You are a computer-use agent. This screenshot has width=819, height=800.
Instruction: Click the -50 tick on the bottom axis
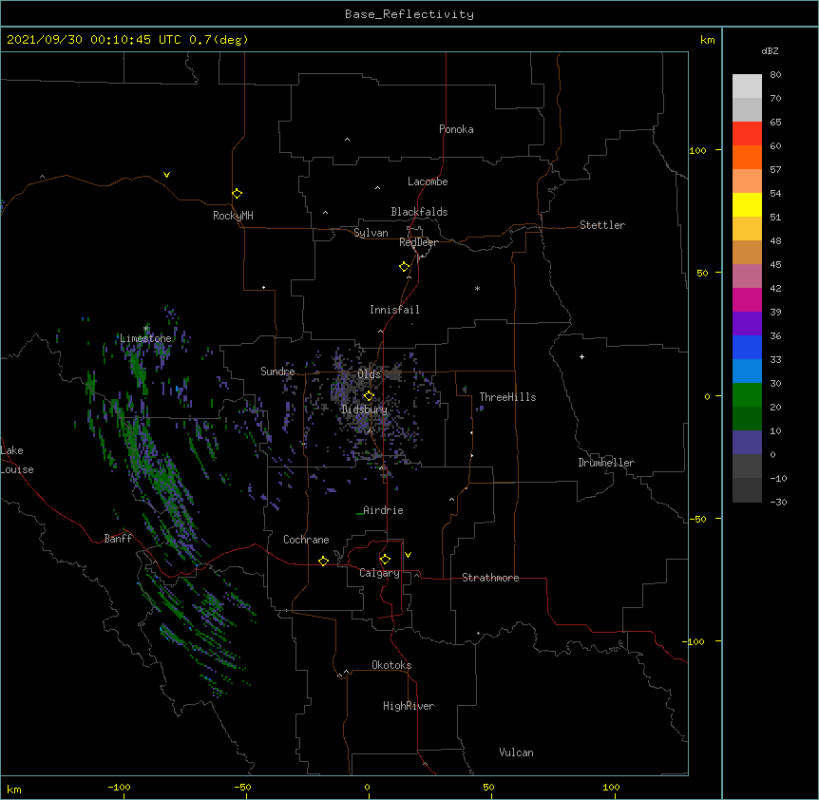[x=242, y=787]
